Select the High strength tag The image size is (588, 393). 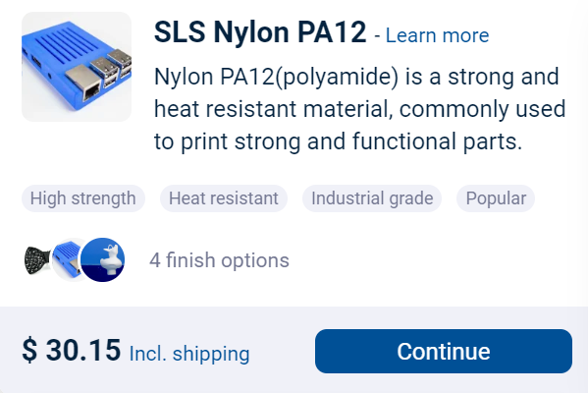coord(83,198)
